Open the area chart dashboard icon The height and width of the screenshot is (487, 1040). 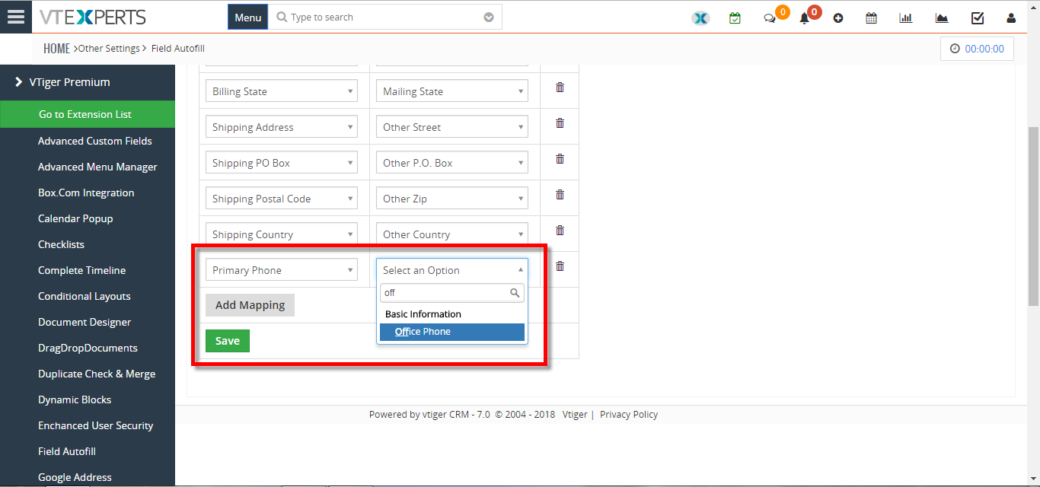(x=942, y=18)
